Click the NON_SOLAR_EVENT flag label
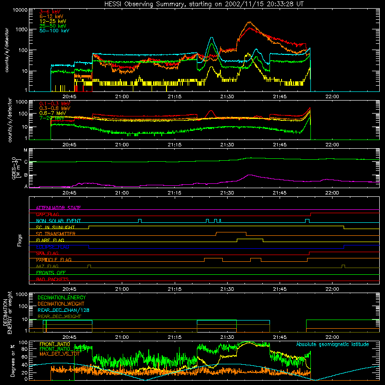 (58, 221)
